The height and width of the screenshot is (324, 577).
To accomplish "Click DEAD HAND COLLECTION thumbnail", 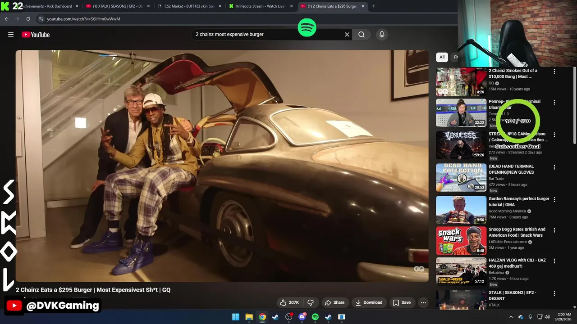I will pyautogui.click(x=461, y=177).
